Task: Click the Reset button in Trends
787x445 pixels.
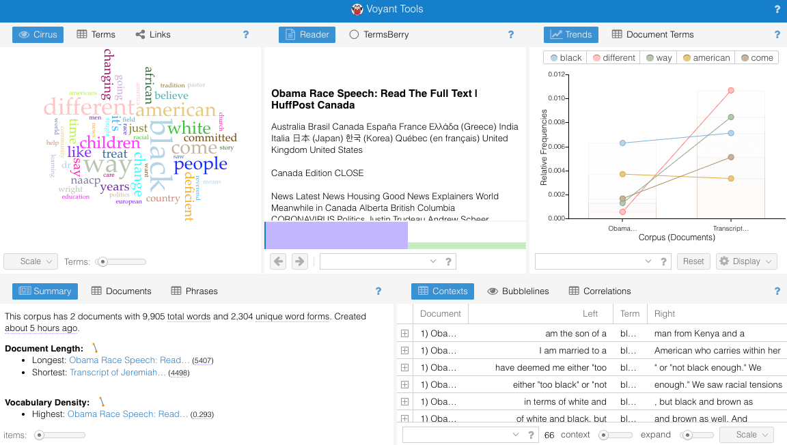Action: point(693,261)
